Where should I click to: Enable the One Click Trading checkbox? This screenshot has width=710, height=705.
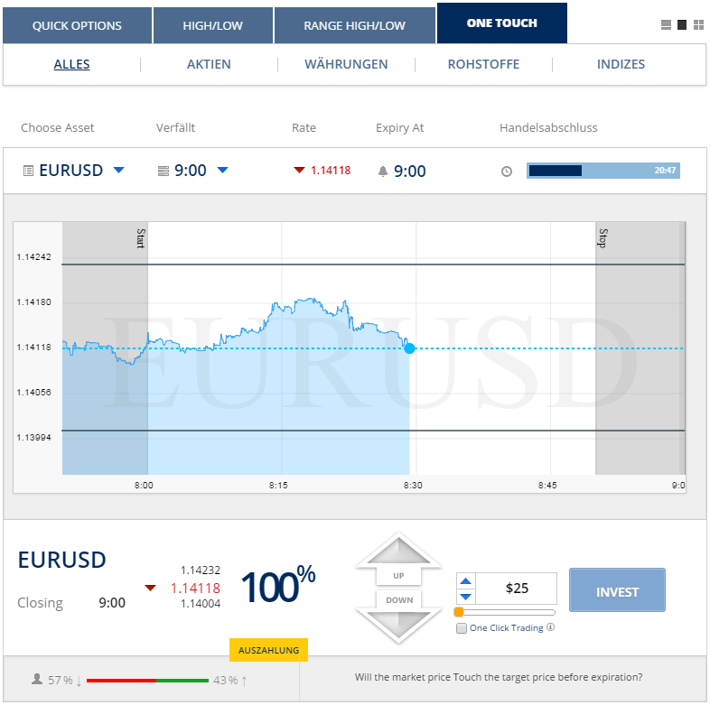[x=462, y=628]
